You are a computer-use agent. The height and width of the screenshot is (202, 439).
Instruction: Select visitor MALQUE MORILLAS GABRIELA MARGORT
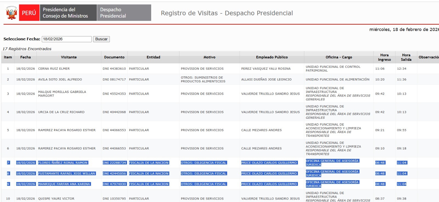(x=62, y=94)
